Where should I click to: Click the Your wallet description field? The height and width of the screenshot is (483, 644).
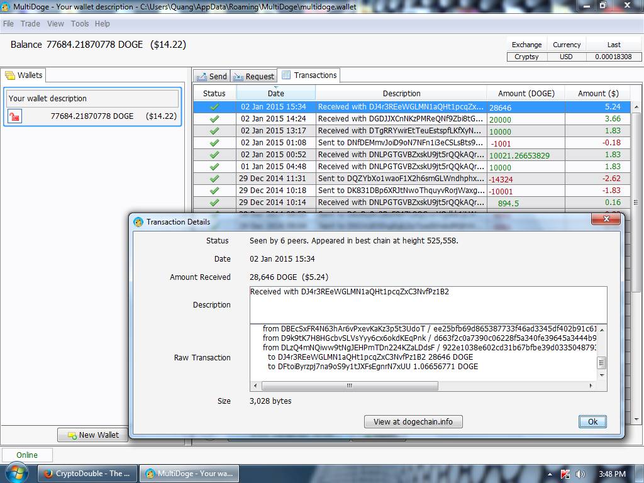pos(93,99)
